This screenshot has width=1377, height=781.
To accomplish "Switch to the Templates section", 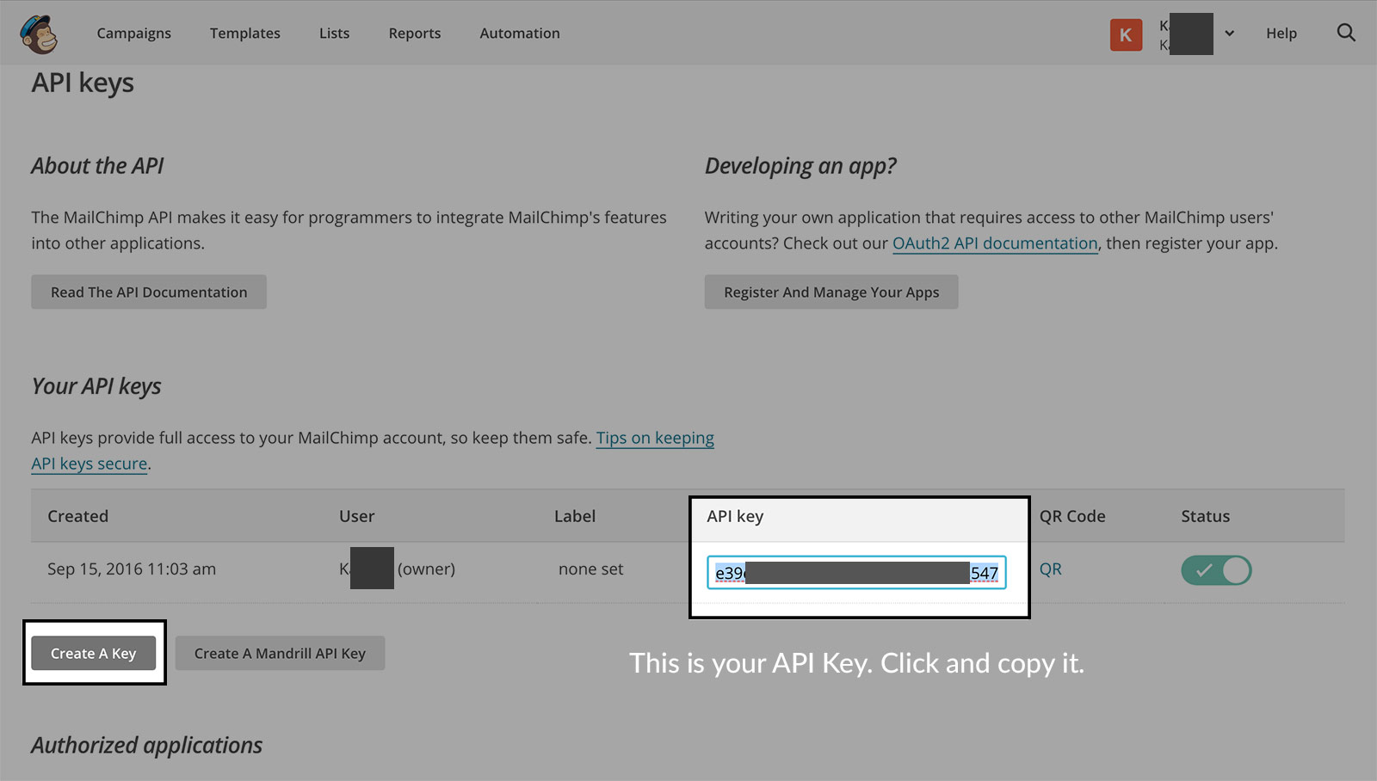I will pos(244,33).
